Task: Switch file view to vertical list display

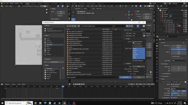Action: tap(127, 26)
